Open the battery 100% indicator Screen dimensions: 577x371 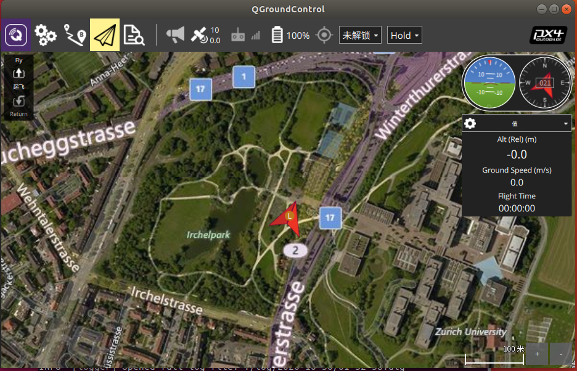tap(290, 35)
